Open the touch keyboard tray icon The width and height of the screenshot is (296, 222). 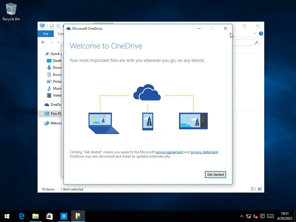pos(270,216)
